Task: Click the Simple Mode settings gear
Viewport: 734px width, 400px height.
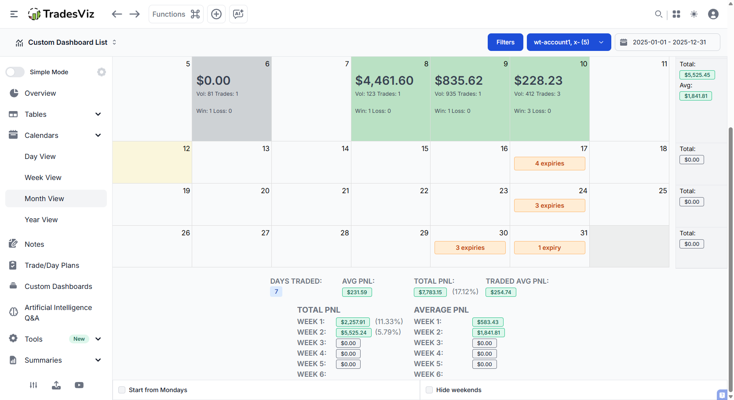Action: pyautogui.click(x=102, y=72)
